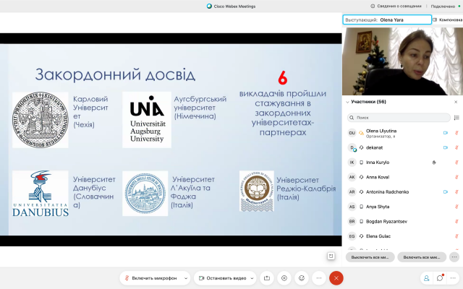Toggle Elena Gulac's muted microphone icon
The width and height of the screenshot is (463, 289).
click(x=456, y=236)
